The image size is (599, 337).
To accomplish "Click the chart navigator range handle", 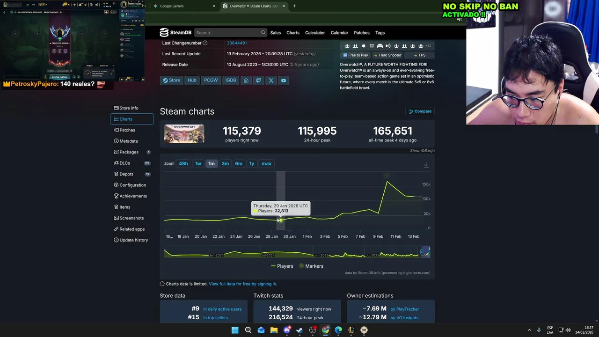I will pyautogui.click(x=422, y=252).
